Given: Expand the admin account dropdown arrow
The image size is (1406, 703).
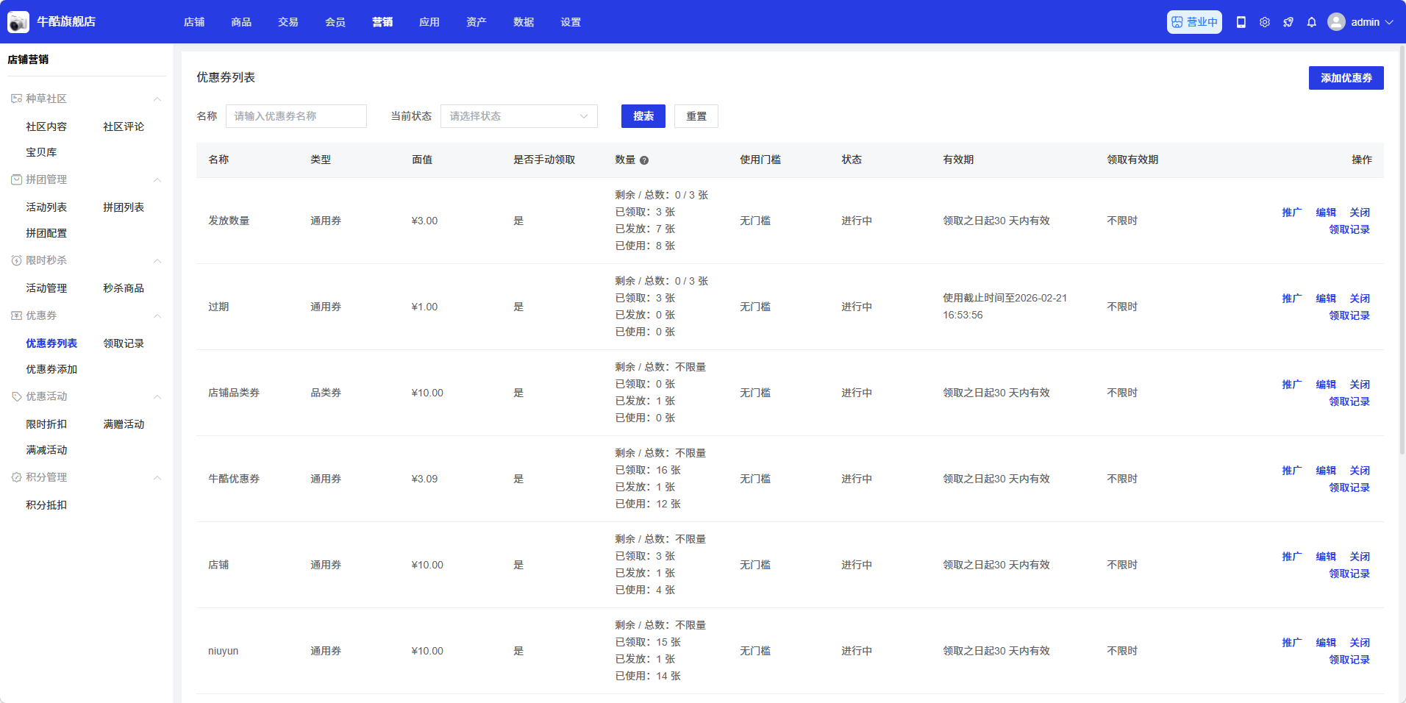Looking at the screenshot, I should (x=1389, y=22).
